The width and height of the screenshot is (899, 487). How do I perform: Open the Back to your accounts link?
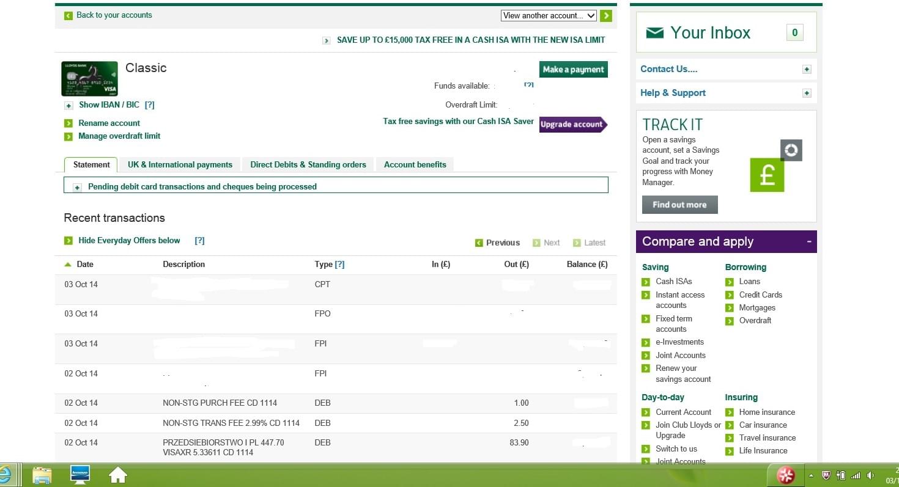114,15
